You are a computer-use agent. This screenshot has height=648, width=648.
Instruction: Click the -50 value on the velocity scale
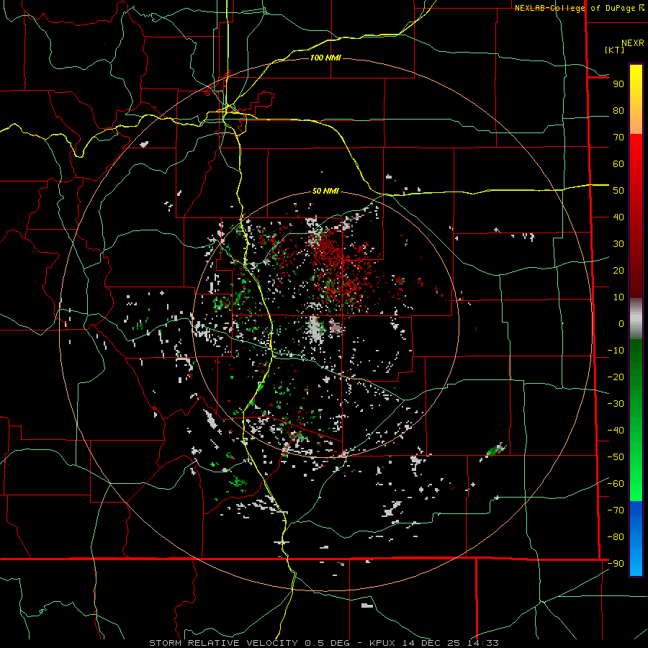pyautogui.click(x=616, y=457)
